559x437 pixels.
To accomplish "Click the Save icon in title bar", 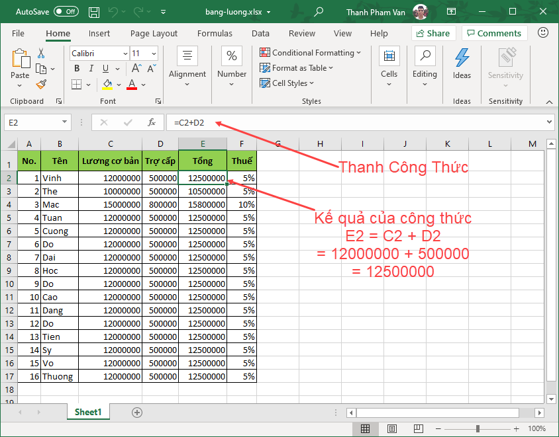I will (x=94, y=12).
